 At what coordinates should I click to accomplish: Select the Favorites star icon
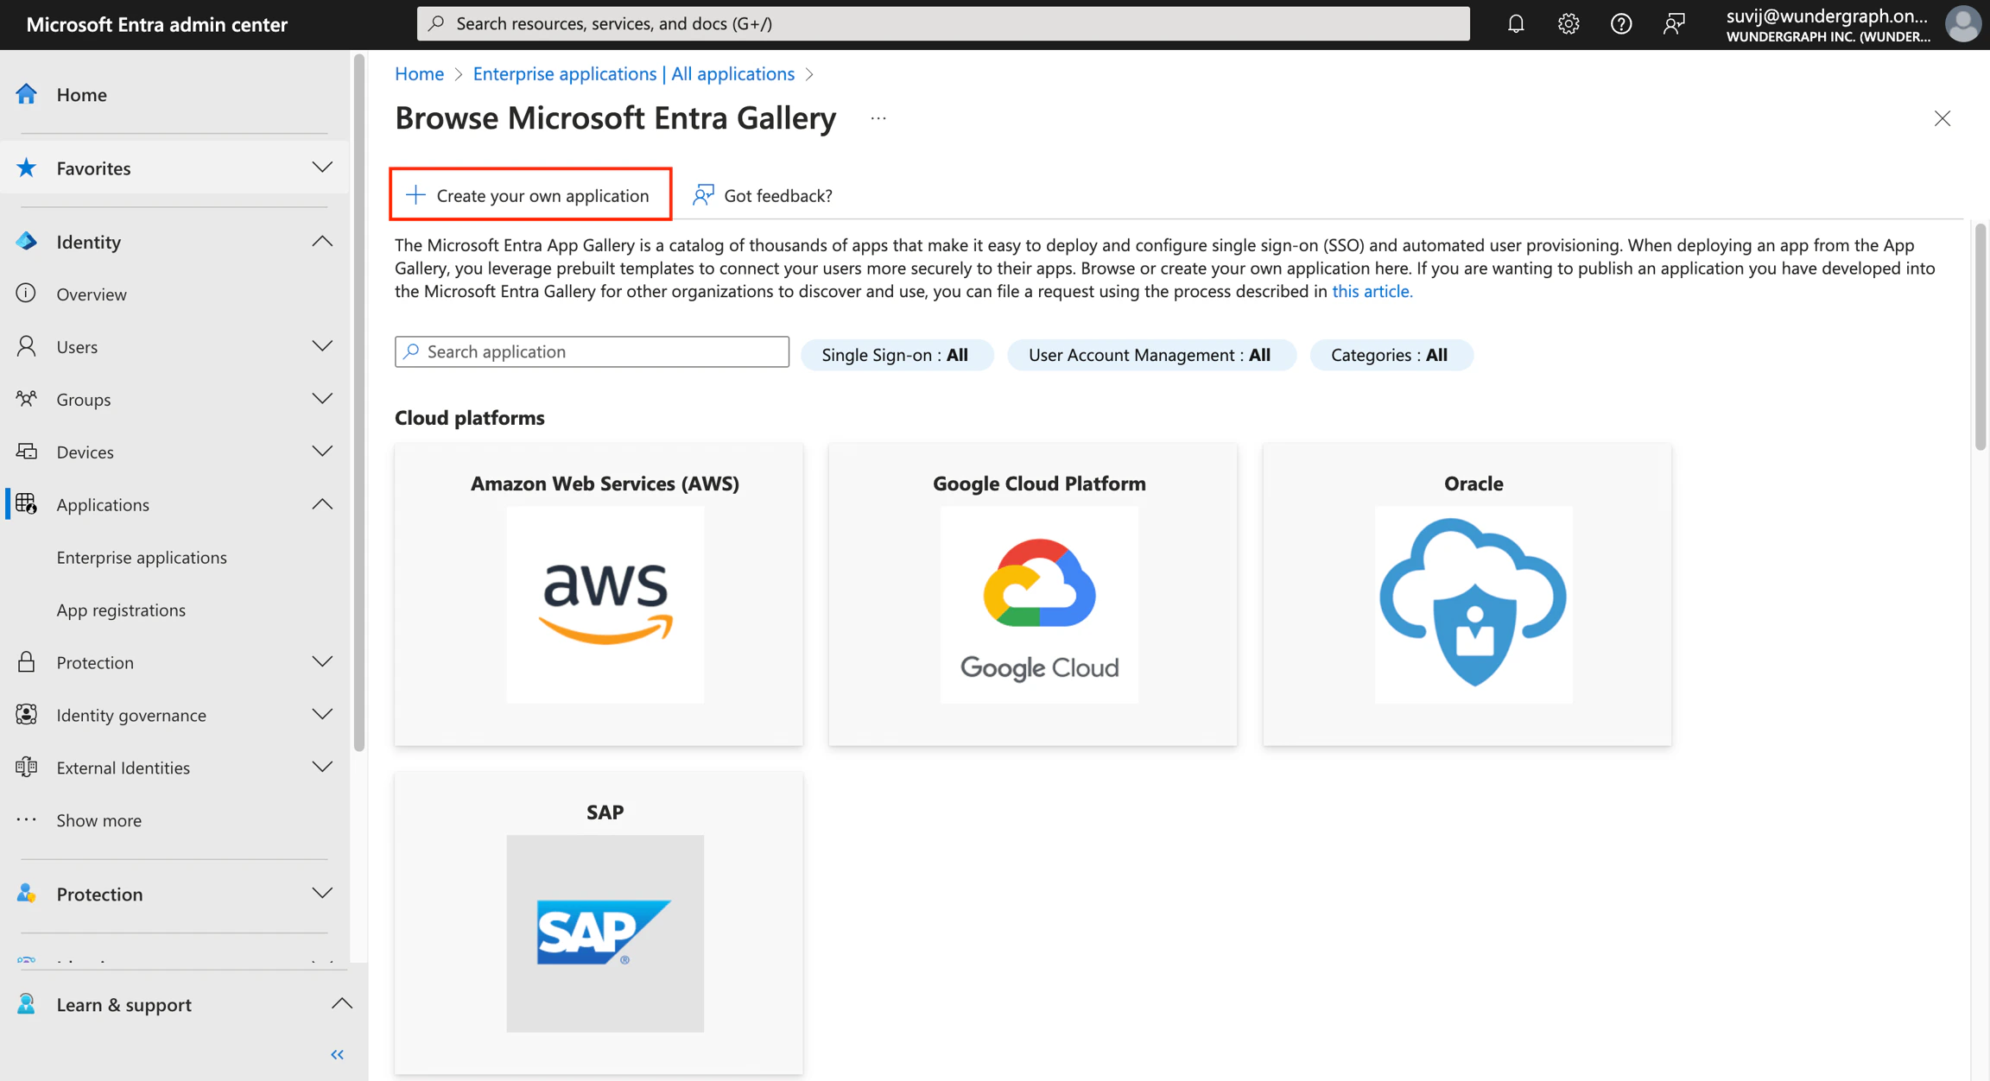coord(26,168)
